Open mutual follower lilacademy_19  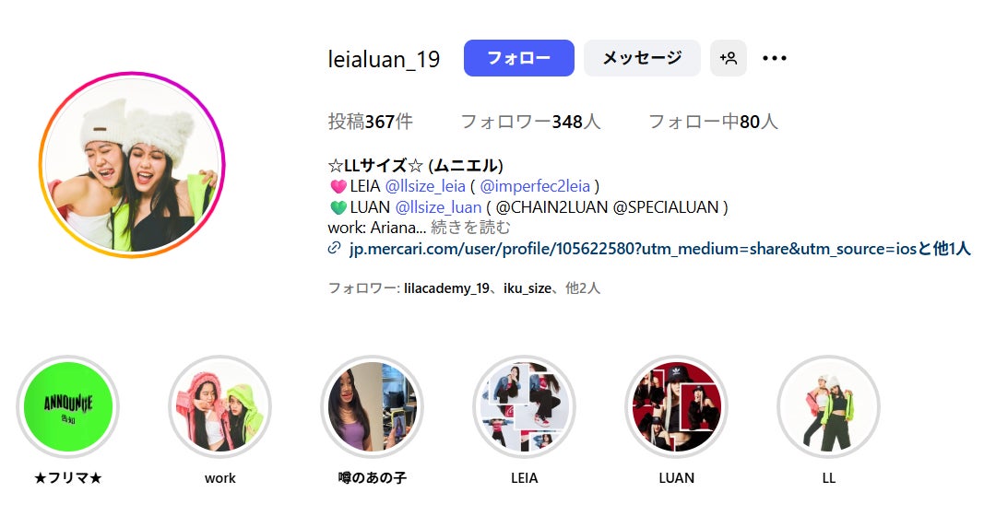click(x=446, y=288)
